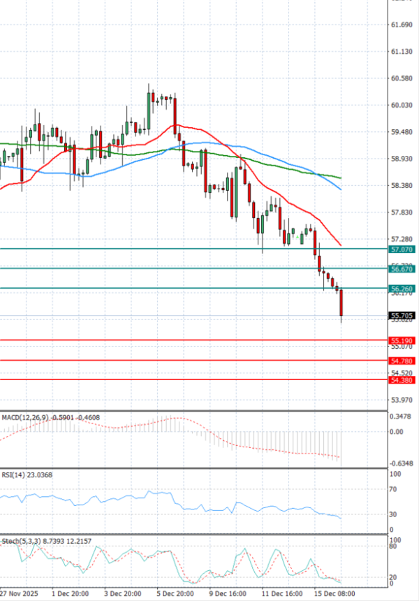Select the 54.780 support price label

click(x=402, y=361)
